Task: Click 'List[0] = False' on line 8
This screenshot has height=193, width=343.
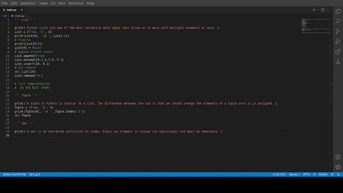Action: click(x=28, y=48)
